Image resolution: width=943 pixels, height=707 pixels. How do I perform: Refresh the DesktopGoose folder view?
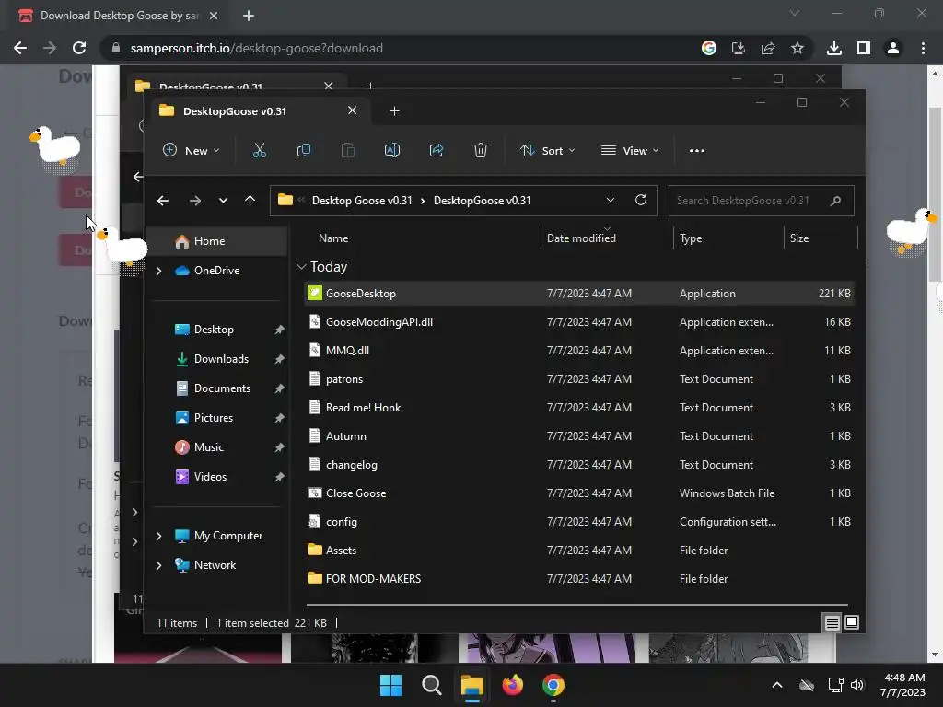click(x=641, y=200)
